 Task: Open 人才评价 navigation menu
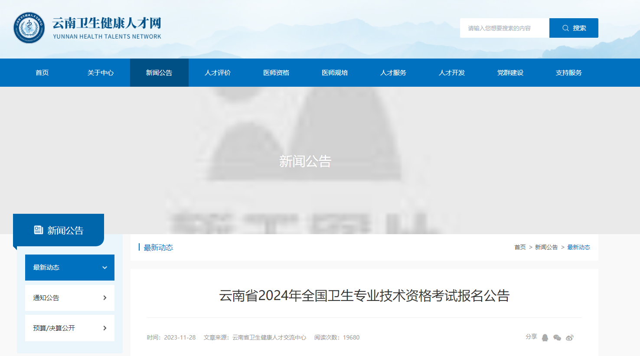pyautogui.click(x=218, y=73)
